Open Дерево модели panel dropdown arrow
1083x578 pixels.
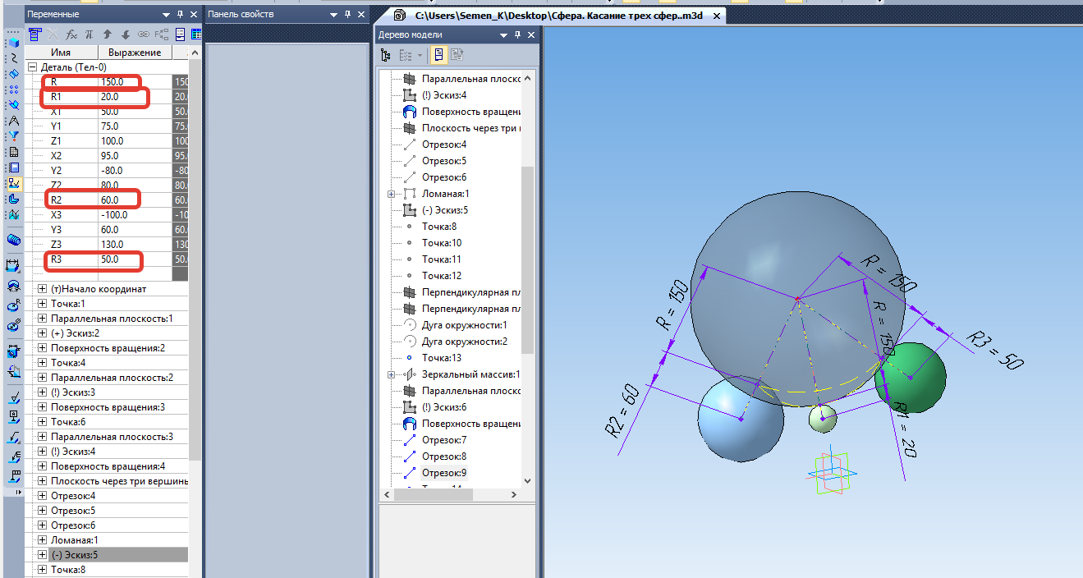click(503, 34)
